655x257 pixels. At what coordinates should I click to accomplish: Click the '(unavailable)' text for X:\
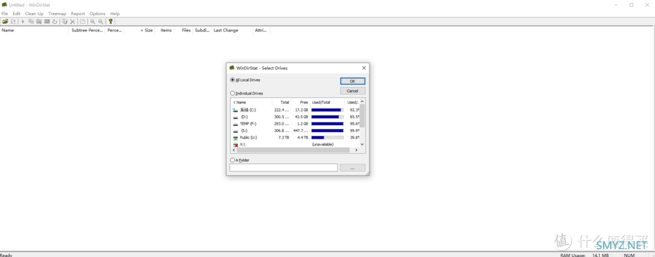click(323, 144)
